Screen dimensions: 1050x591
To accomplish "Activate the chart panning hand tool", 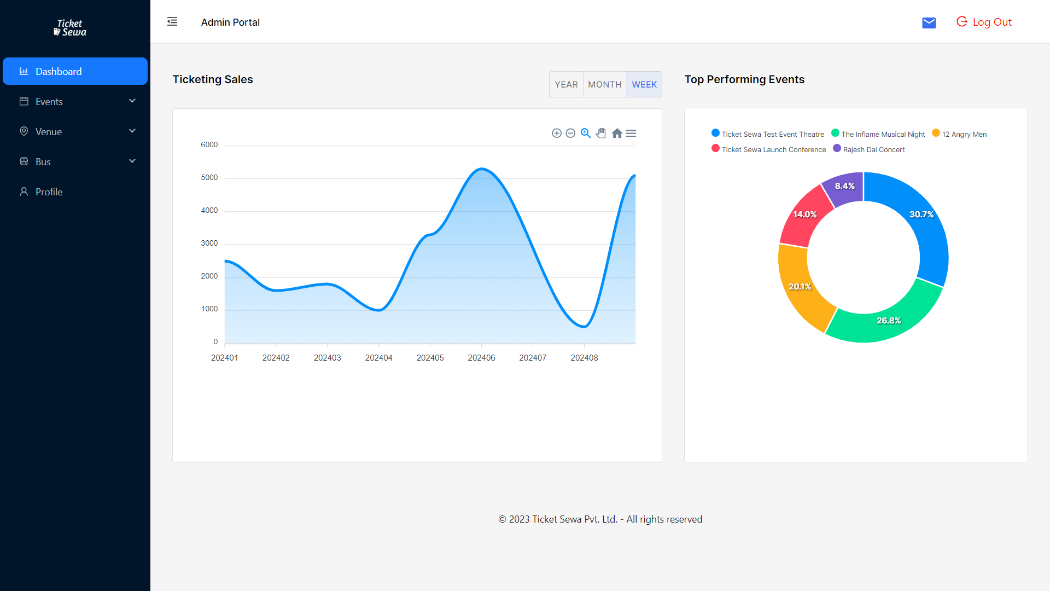I will tap(601, 133).
